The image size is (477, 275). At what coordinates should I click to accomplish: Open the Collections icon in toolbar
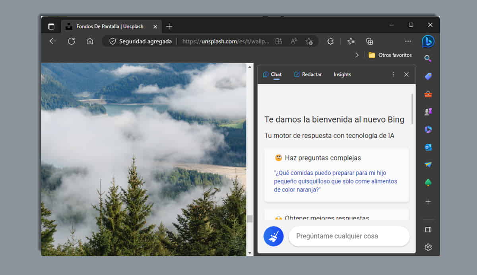tap(369, 41)
